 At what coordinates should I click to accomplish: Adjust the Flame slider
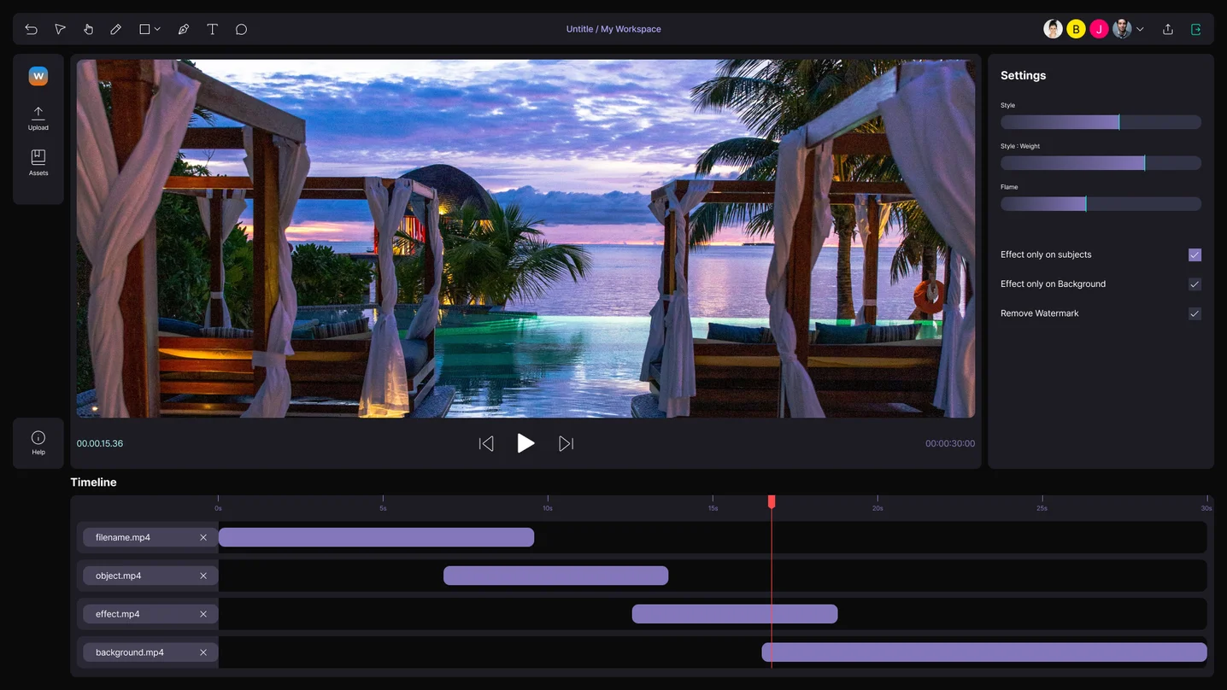(x=1086, y=203)
